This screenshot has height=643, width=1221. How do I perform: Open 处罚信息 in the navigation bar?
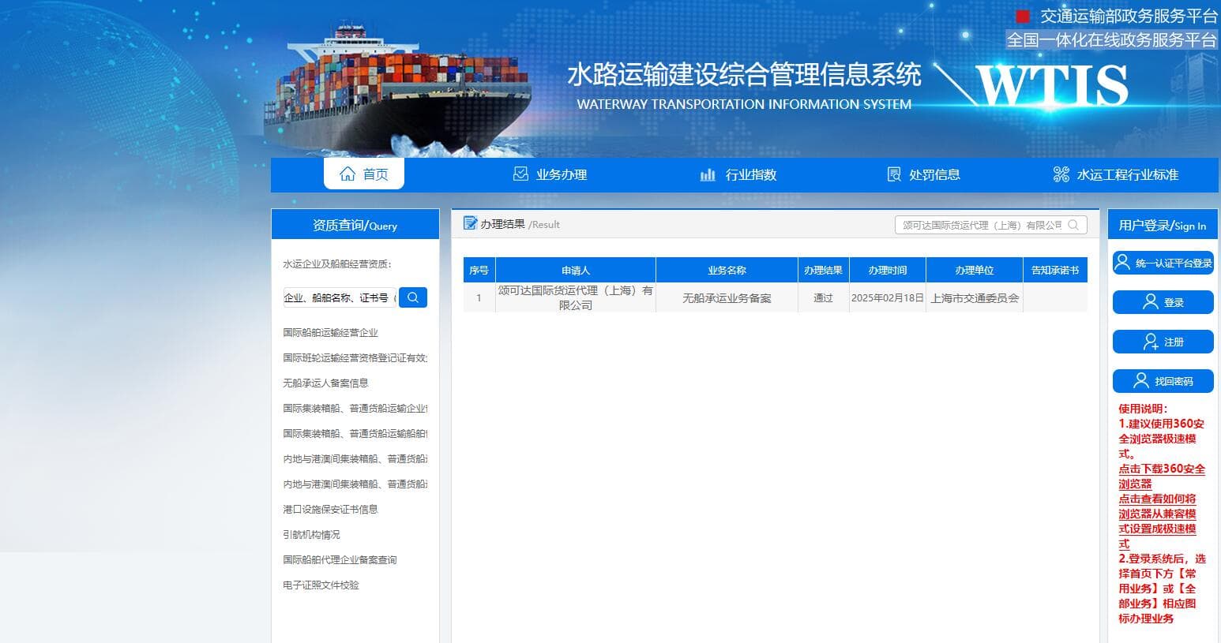coord(923,174)
